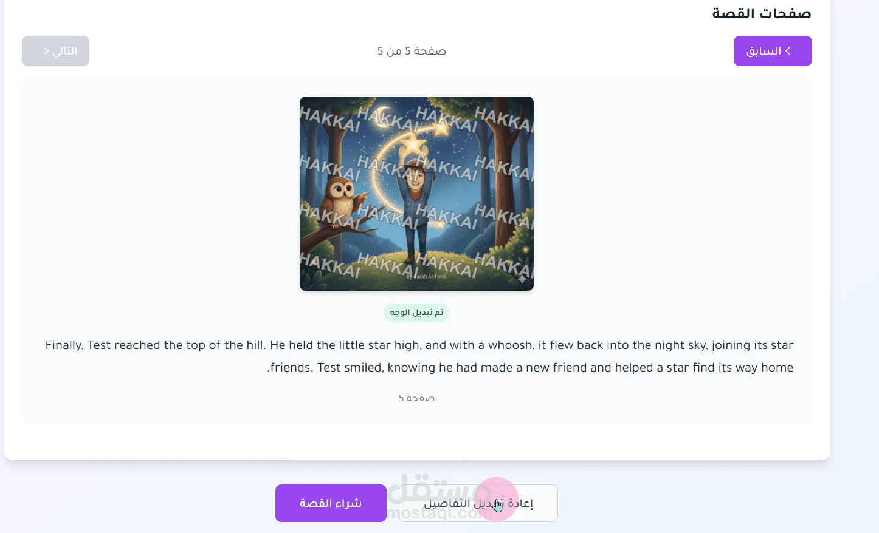This screenshot has height=533, width=879.
Task: Click the story line starting "Finally, Test reached"
Action: pyautogui.click(x=419, y=345)
